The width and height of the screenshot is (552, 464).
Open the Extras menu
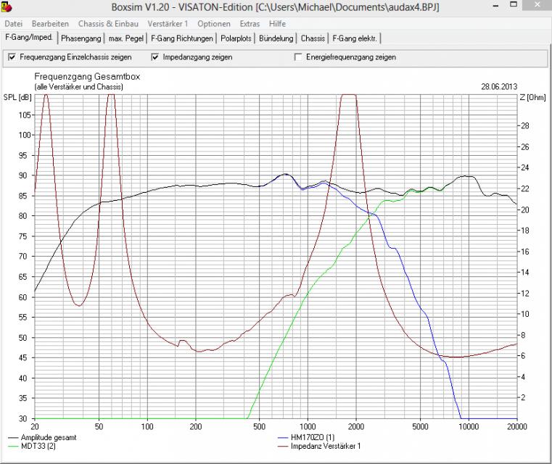pyautogui.click(x=250, y=24)
